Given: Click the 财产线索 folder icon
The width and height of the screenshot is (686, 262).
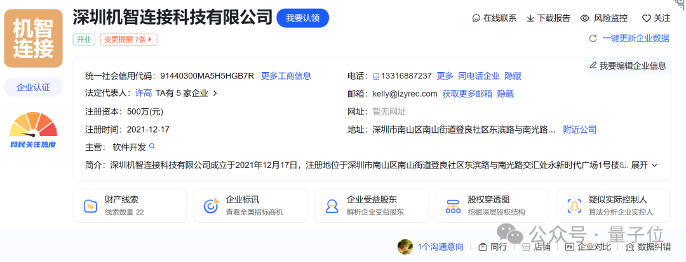Looking at the screenshot, I should (x=91, y=206).
